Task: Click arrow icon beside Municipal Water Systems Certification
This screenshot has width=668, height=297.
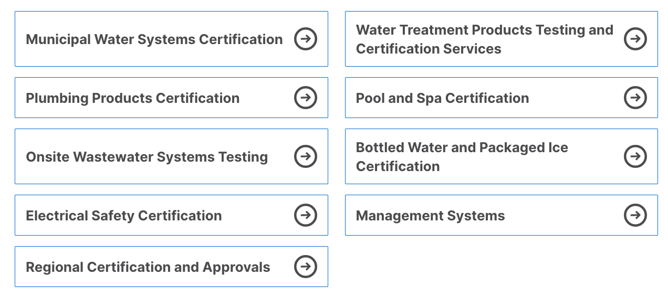Action: click(x=306, y=39)
